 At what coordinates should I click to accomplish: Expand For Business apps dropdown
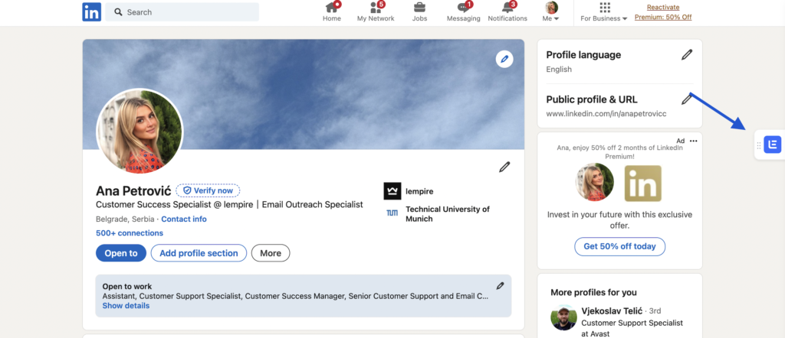pos(604,11)
